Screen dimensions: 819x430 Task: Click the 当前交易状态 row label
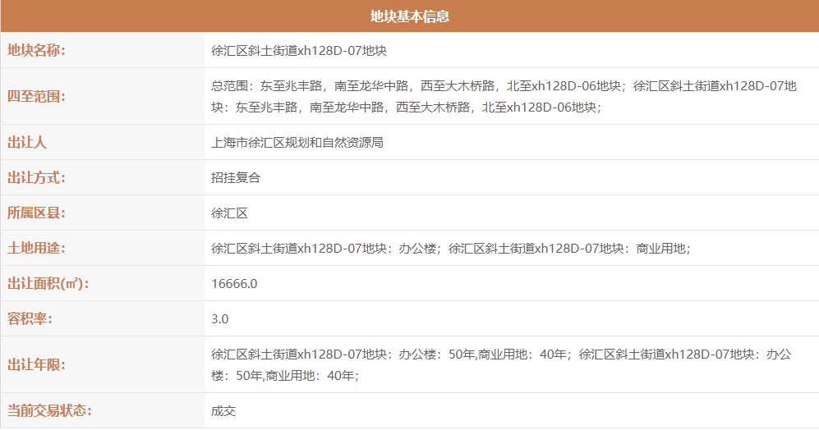pos(48,410)
